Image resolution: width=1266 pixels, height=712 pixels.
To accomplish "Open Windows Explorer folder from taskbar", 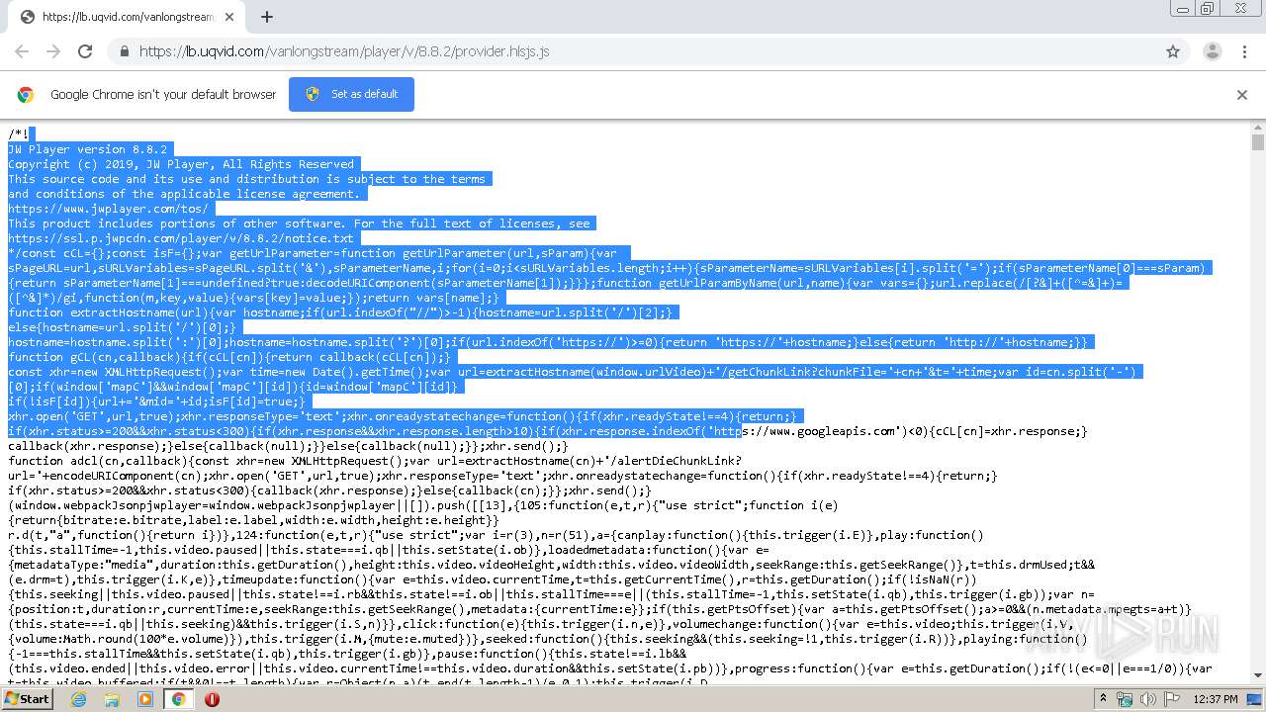I will 112,699.
